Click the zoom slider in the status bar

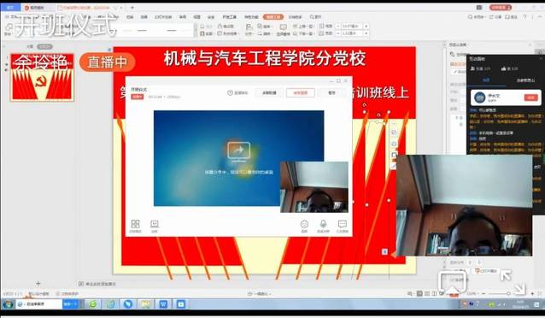click(508, 294)
